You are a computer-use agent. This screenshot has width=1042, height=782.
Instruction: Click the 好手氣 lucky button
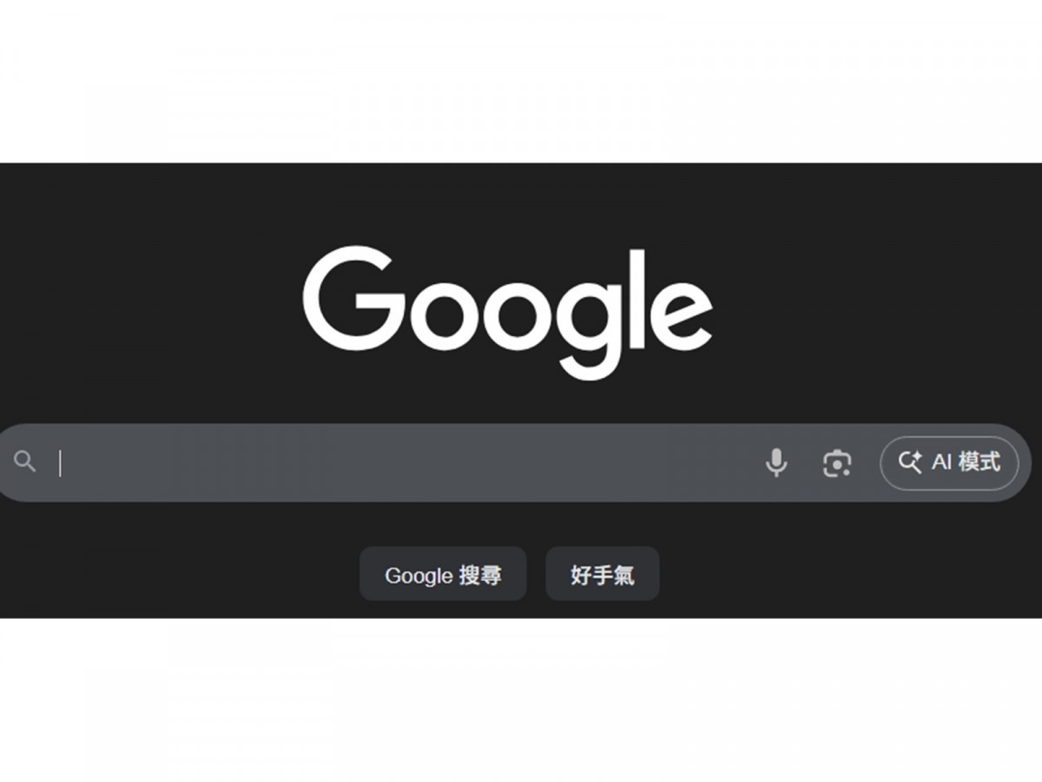[603, 573]
